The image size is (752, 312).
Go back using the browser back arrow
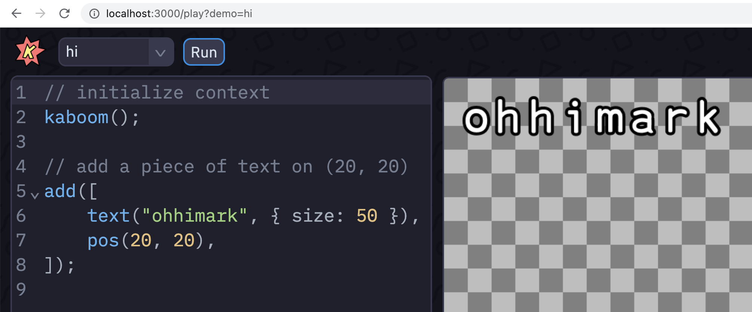(16, 13)
